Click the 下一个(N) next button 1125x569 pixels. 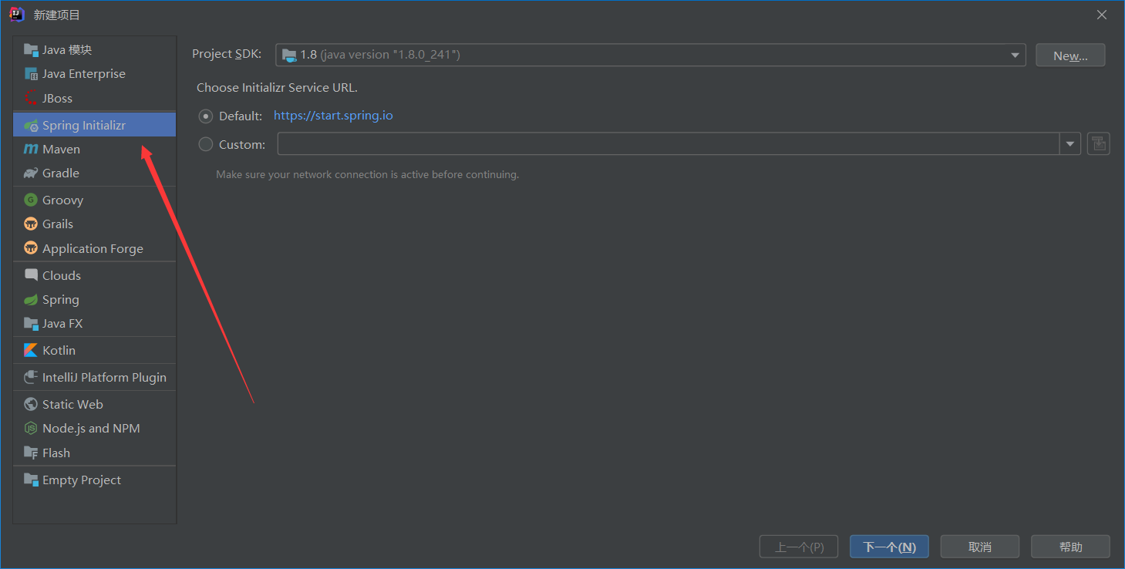889,547
